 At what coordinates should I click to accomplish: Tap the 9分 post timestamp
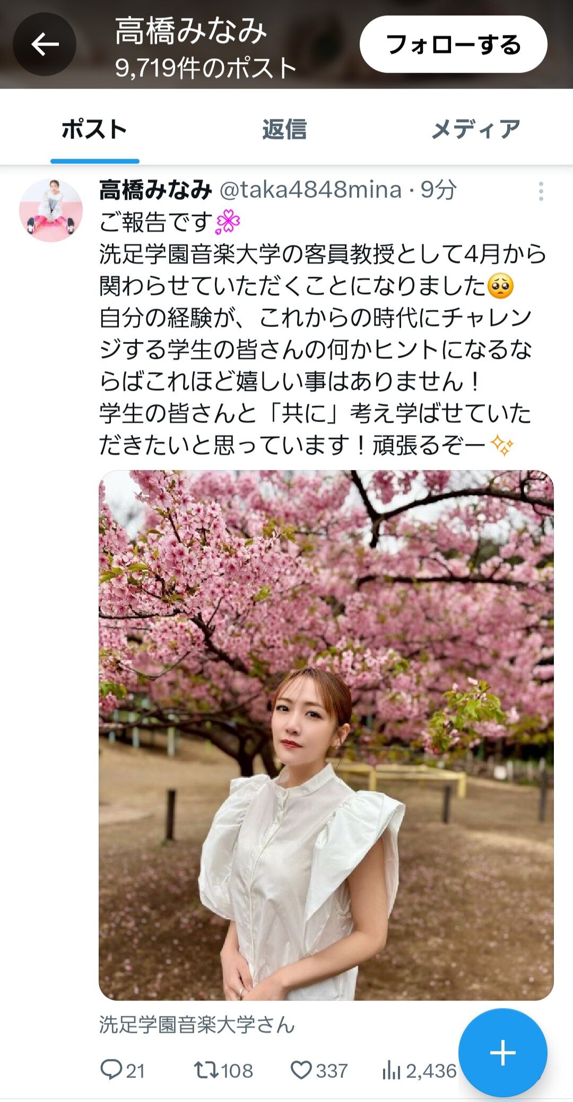438,190
